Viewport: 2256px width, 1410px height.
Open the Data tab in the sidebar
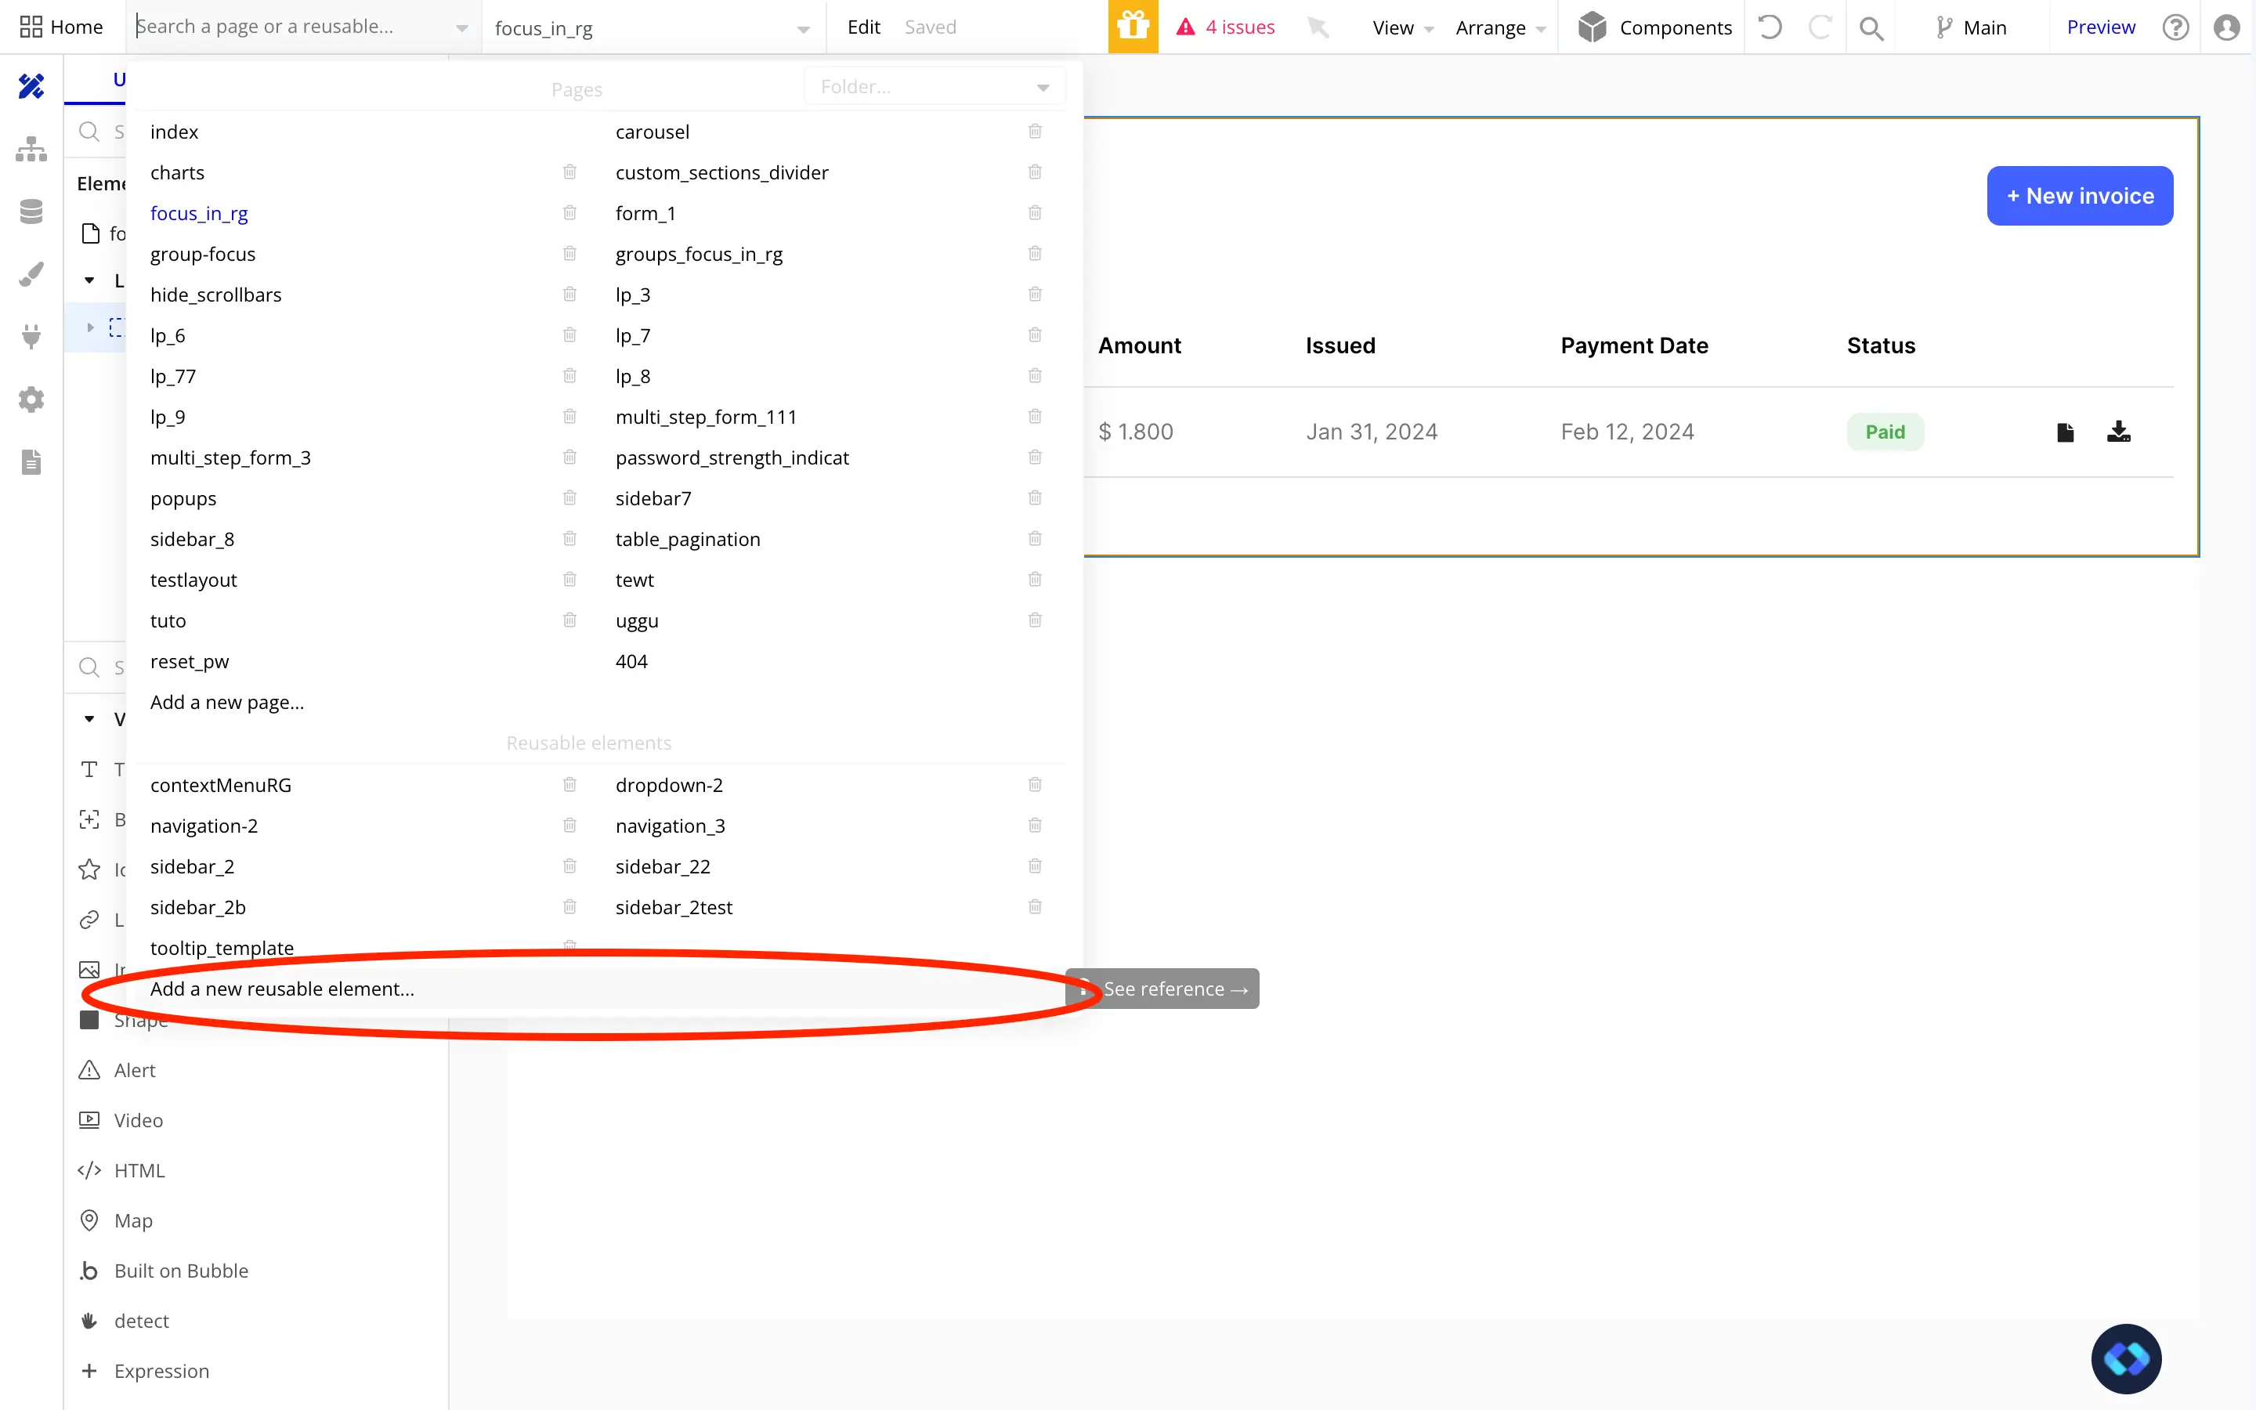click(31, 211)
